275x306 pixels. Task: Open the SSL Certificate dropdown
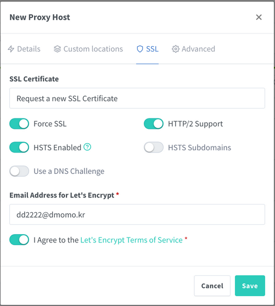137,98
